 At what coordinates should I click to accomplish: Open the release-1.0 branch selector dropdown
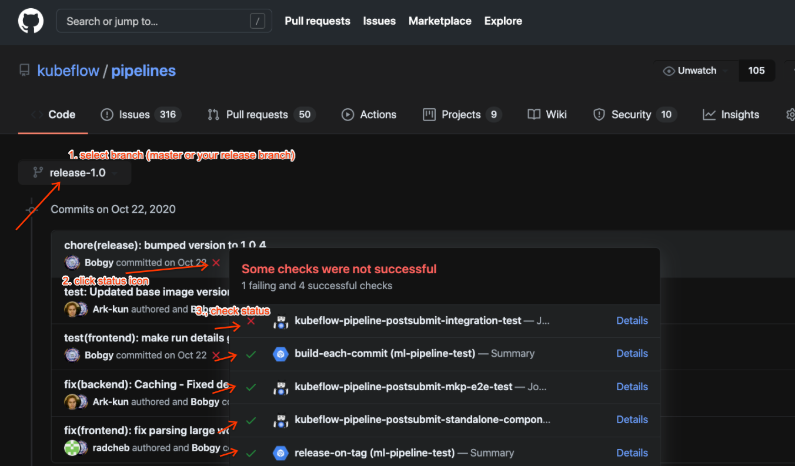(x=75, y=173)
